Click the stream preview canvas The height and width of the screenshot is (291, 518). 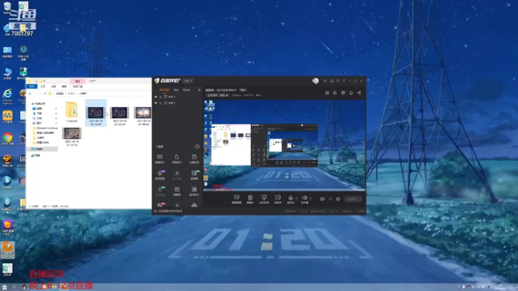(284, 145)
